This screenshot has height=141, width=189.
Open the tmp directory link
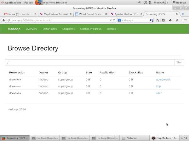(158, 86)
